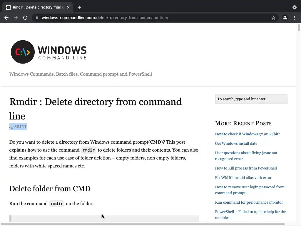Open the user profile icon

coord(285,18)
